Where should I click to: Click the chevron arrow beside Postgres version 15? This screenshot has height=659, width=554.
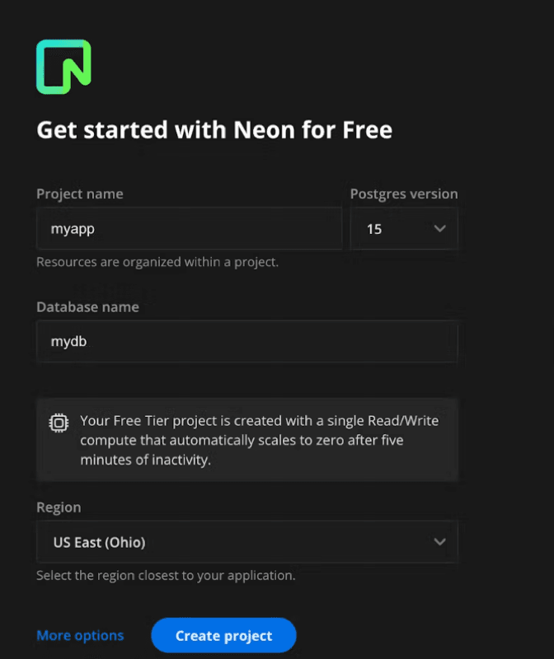coord(439,228)
